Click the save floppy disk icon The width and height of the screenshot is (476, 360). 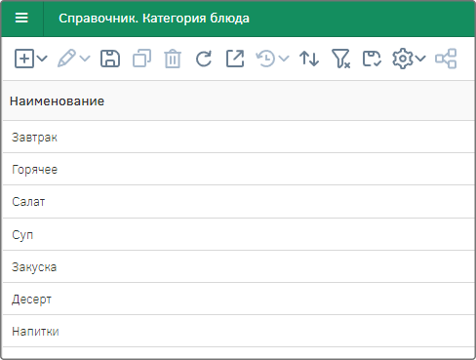coord(110,59)
